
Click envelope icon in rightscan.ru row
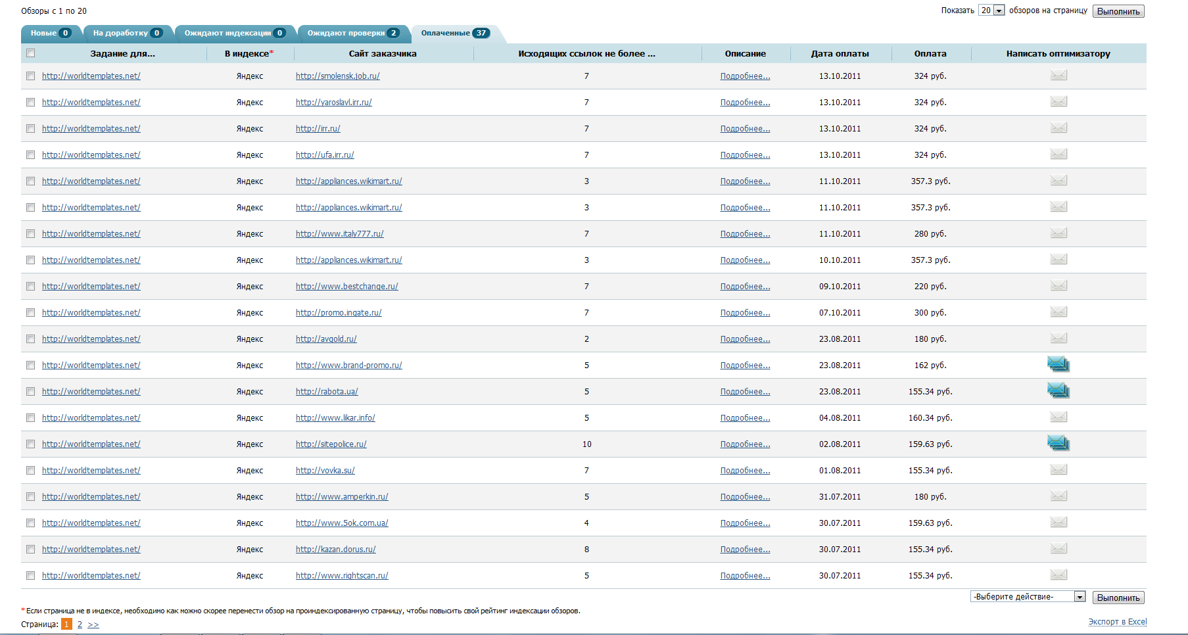click(1058, 575)
